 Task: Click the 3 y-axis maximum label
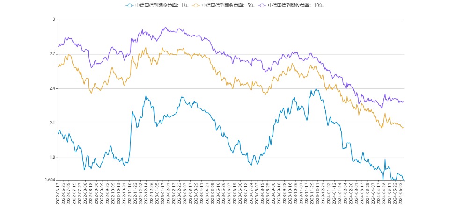tap(54, 20)
